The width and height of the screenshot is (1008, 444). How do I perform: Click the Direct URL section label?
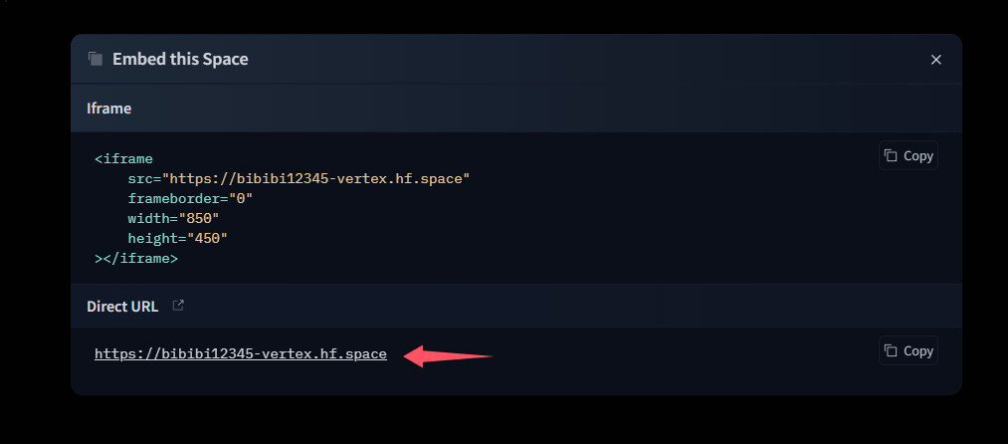coord(122,307)
